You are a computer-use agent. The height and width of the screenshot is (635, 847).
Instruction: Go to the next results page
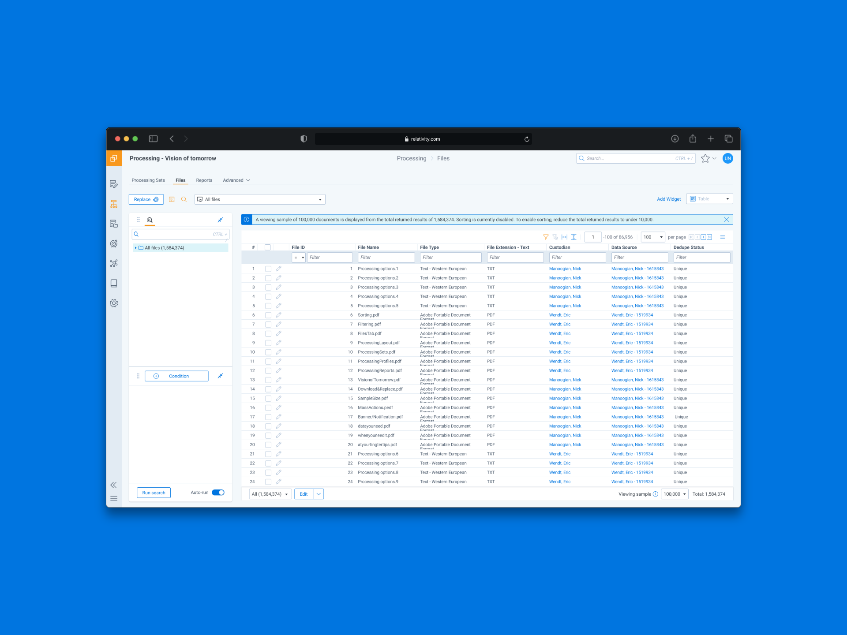point(703,237)
